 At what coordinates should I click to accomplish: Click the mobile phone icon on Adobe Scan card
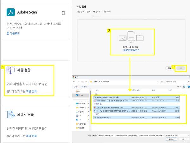[x=63, y=13]
